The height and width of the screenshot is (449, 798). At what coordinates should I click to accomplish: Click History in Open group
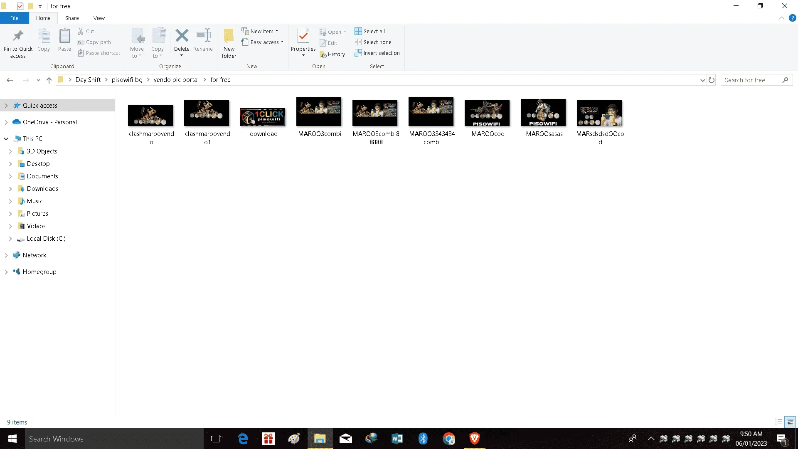[x=332, y=54]
